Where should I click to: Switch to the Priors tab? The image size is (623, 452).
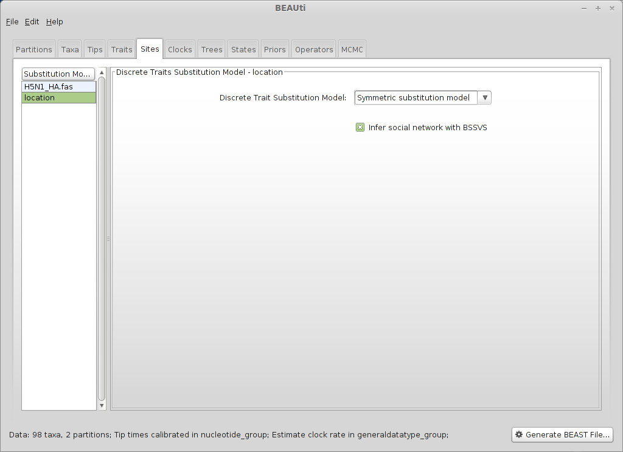[x=275, y=50]
